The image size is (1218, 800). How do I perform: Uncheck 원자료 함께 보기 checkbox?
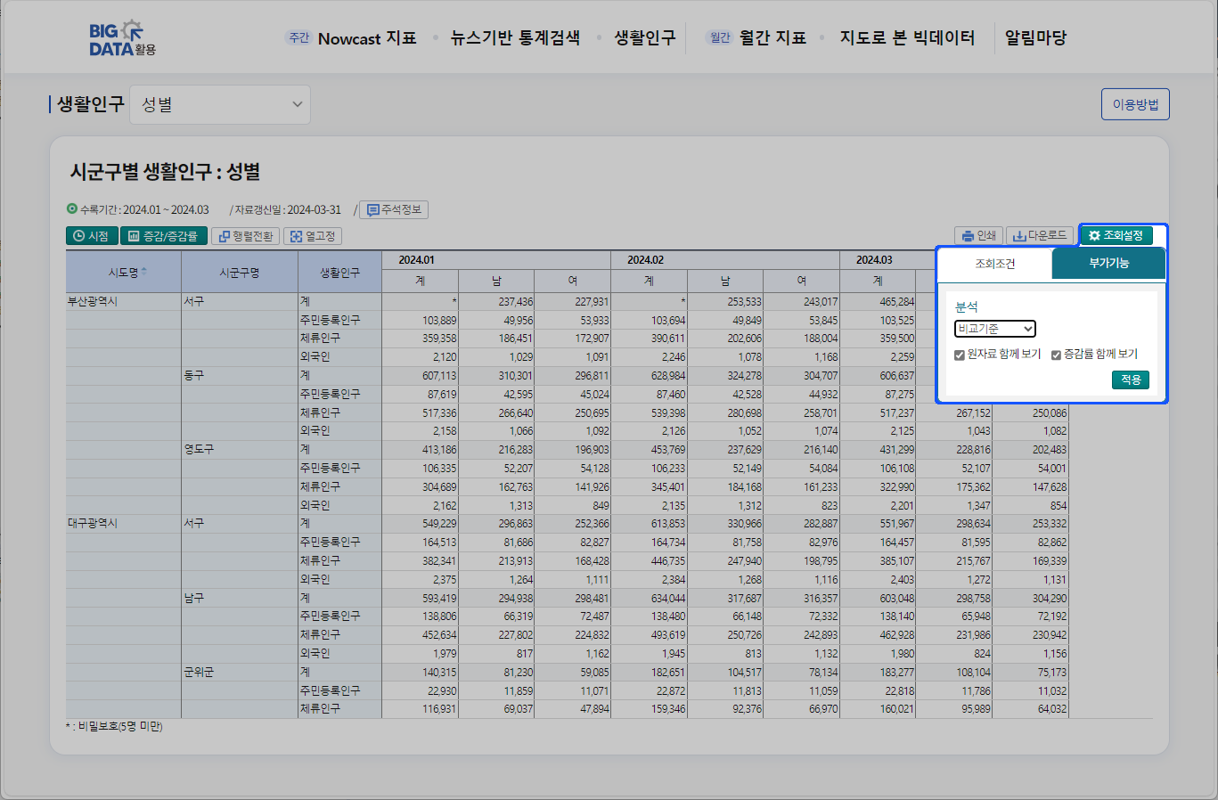point(960,355)
